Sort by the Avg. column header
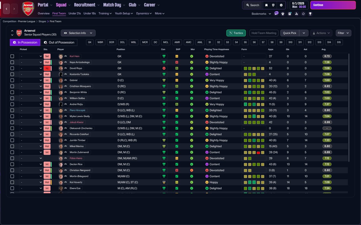361x225 pixels. pos(324,49)
